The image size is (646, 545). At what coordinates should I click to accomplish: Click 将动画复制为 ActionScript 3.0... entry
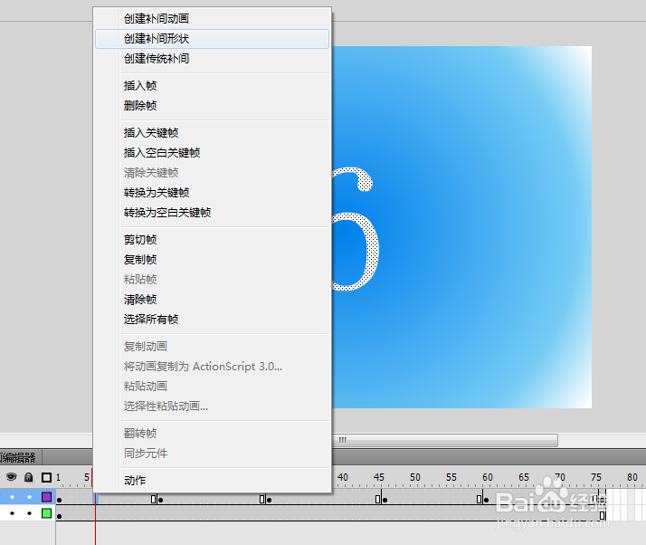coord(213,366)
